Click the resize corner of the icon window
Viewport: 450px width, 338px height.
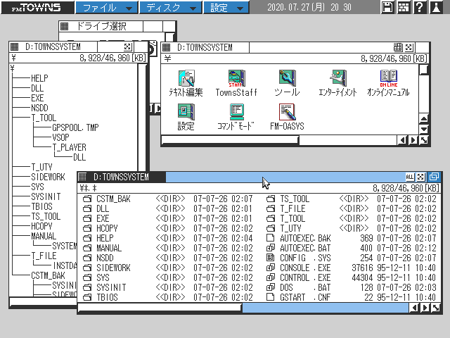pos(424,140)
